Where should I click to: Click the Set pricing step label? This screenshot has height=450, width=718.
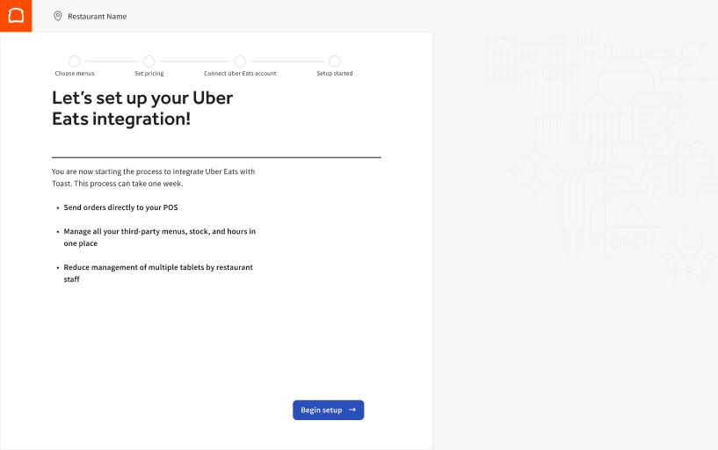click(149, 74)
